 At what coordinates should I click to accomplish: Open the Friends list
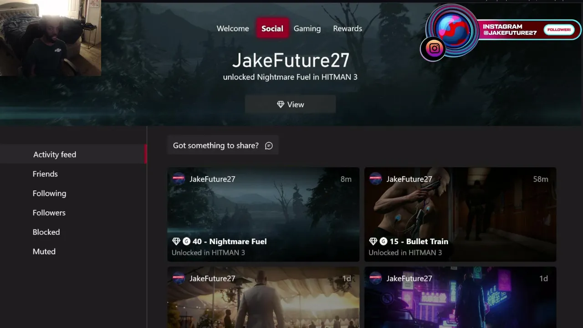pyautogui.click(x=45, y=174)
